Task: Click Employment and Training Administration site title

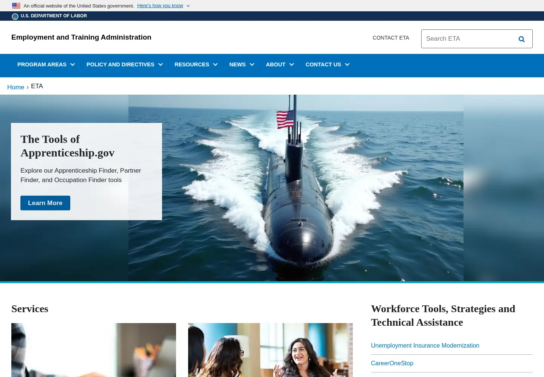Action: click(x=81, y=37)
